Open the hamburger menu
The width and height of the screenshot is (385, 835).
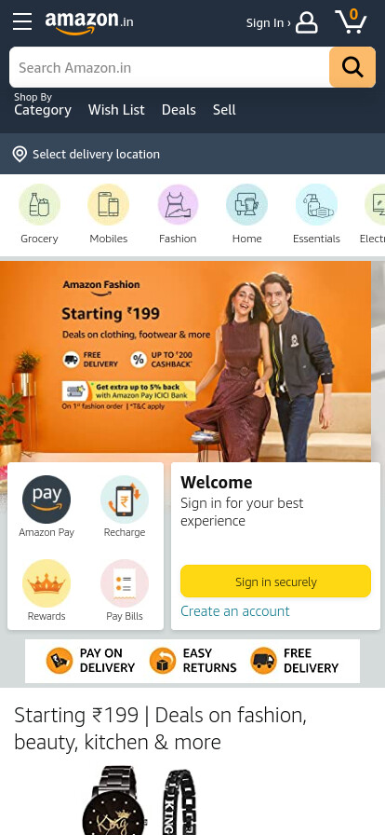22,21
